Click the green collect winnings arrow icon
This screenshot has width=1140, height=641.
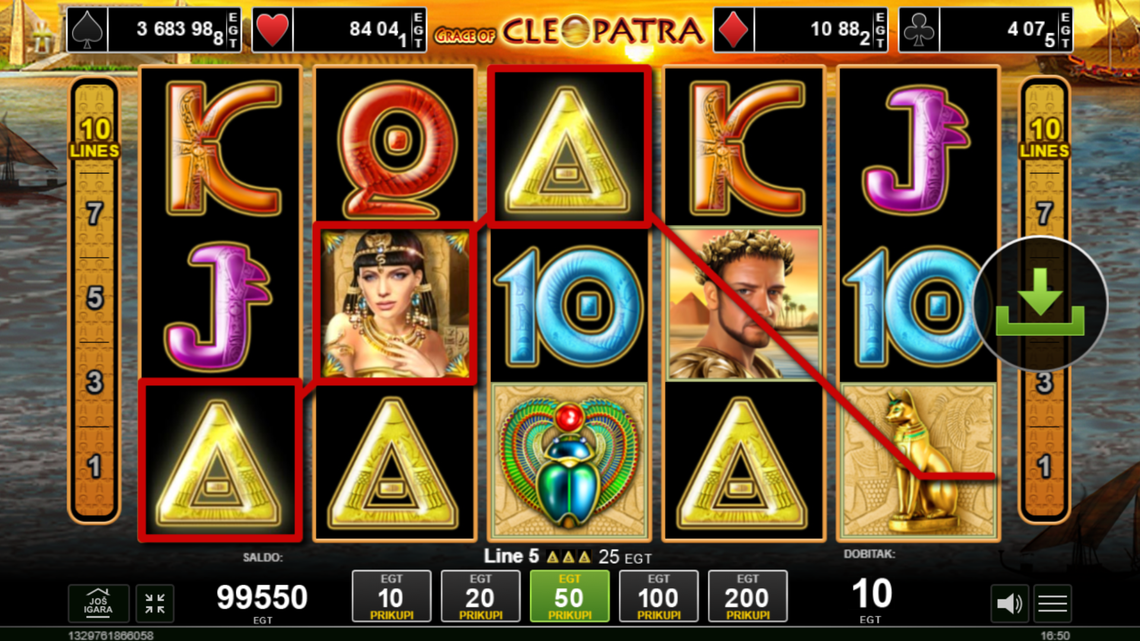pyautogui.click(x=1040, y=303)
